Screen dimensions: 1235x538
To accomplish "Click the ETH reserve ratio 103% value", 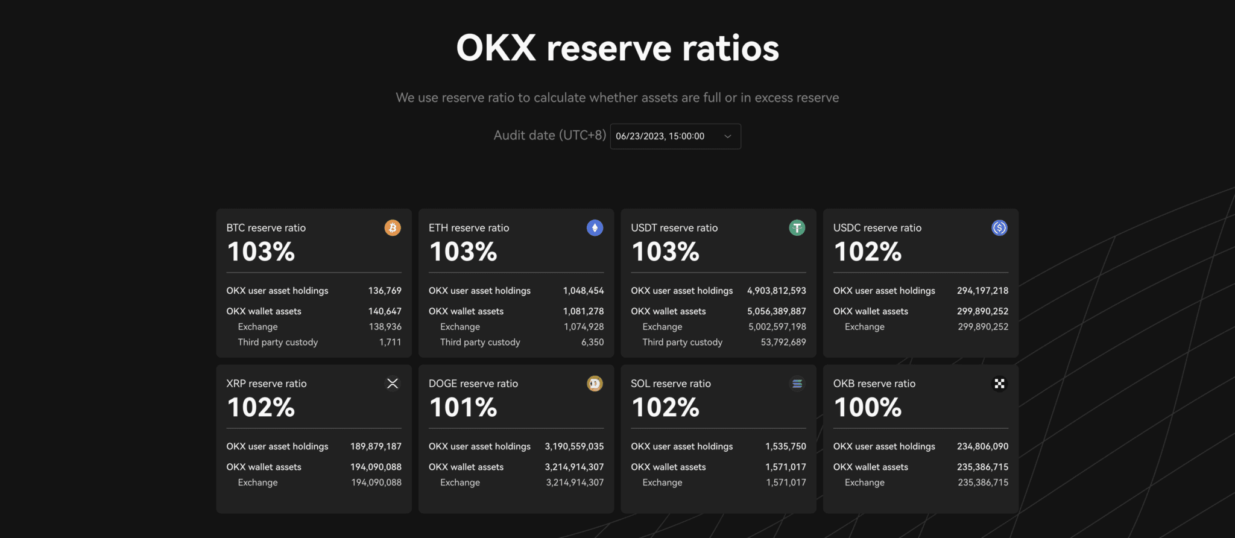I will 463,252.
